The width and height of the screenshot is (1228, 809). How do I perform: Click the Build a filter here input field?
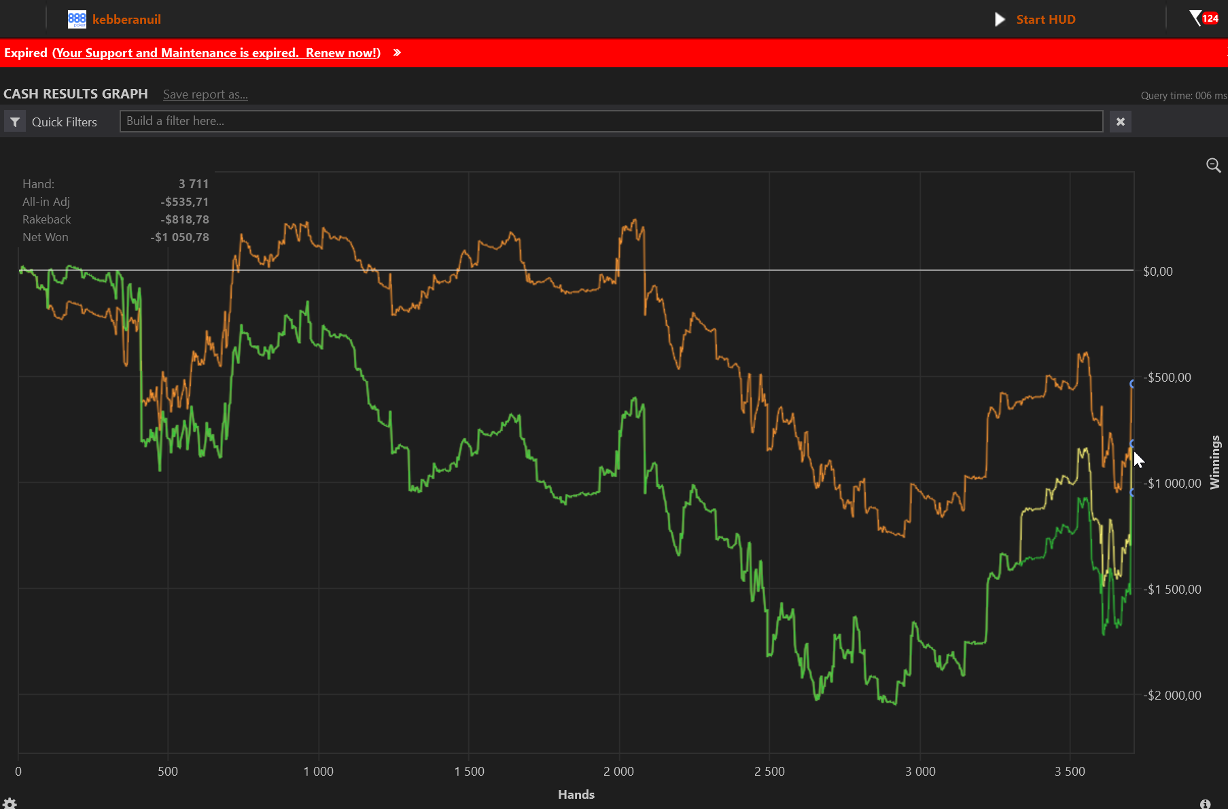pos(611,121)
